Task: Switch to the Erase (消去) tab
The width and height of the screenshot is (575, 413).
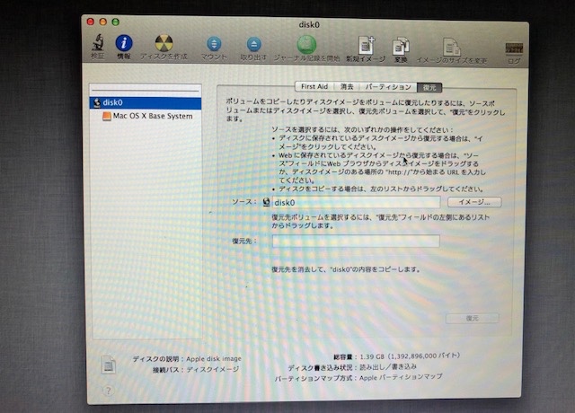Action: click(x=347, y=87)
